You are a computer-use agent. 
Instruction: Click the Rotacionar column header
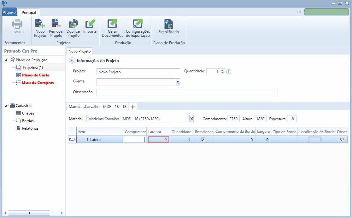pyautogui.click(x=204, y=131)
